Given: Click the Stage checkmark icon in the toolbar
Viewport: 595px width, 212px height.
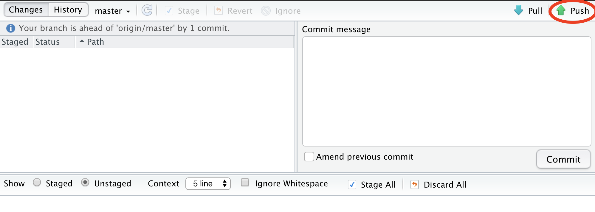Looking at the screenshot, I should 169,11.
